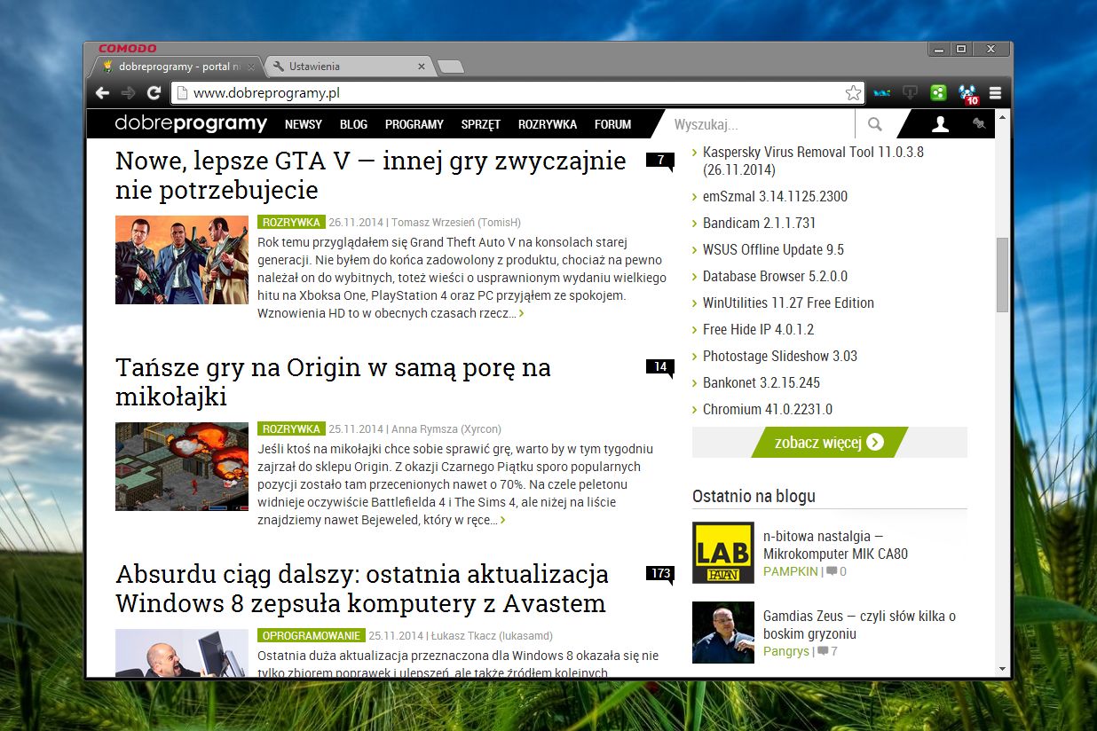Click the page favicon in the address bar
Image resolution: width=1097 pixels, height=731 pixels.
[181, 93]
